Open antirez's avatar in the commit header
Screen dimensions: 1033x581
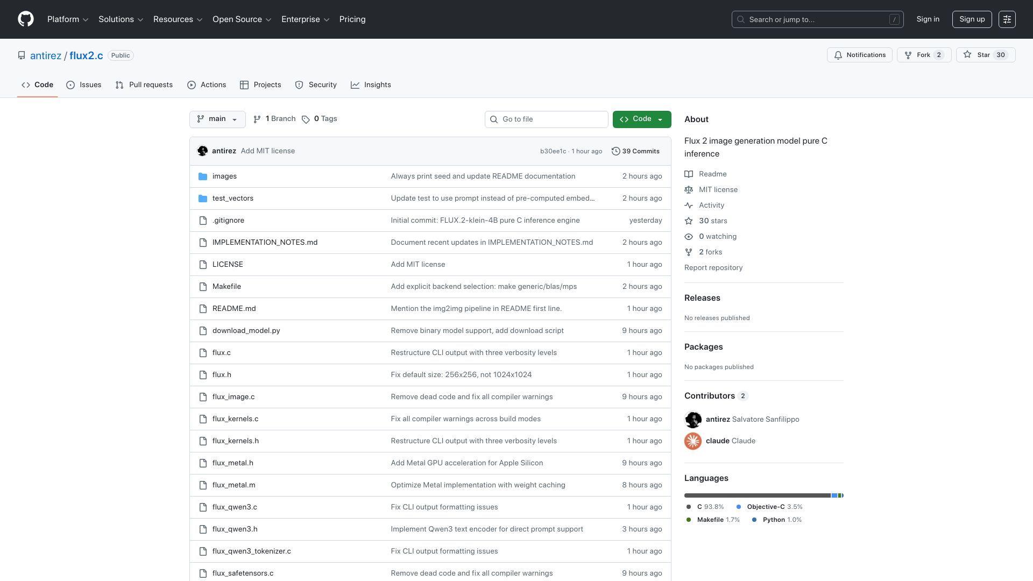(x=203, y=151)
